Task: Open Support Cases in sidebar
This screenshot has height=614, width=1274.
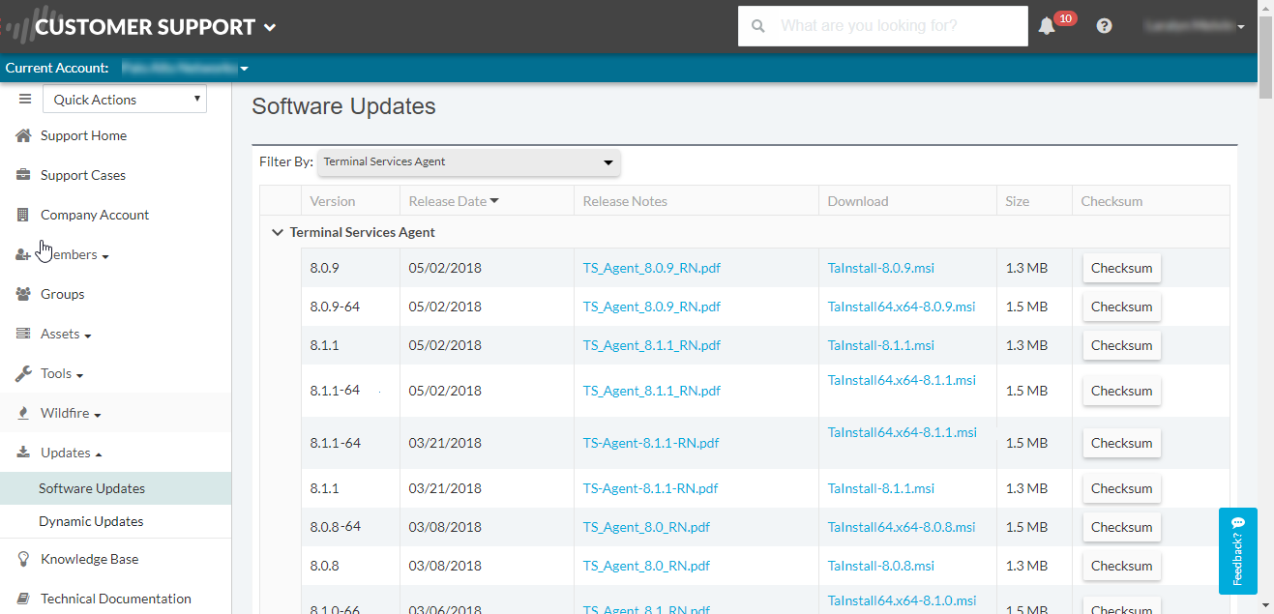Action: (83, 175)
